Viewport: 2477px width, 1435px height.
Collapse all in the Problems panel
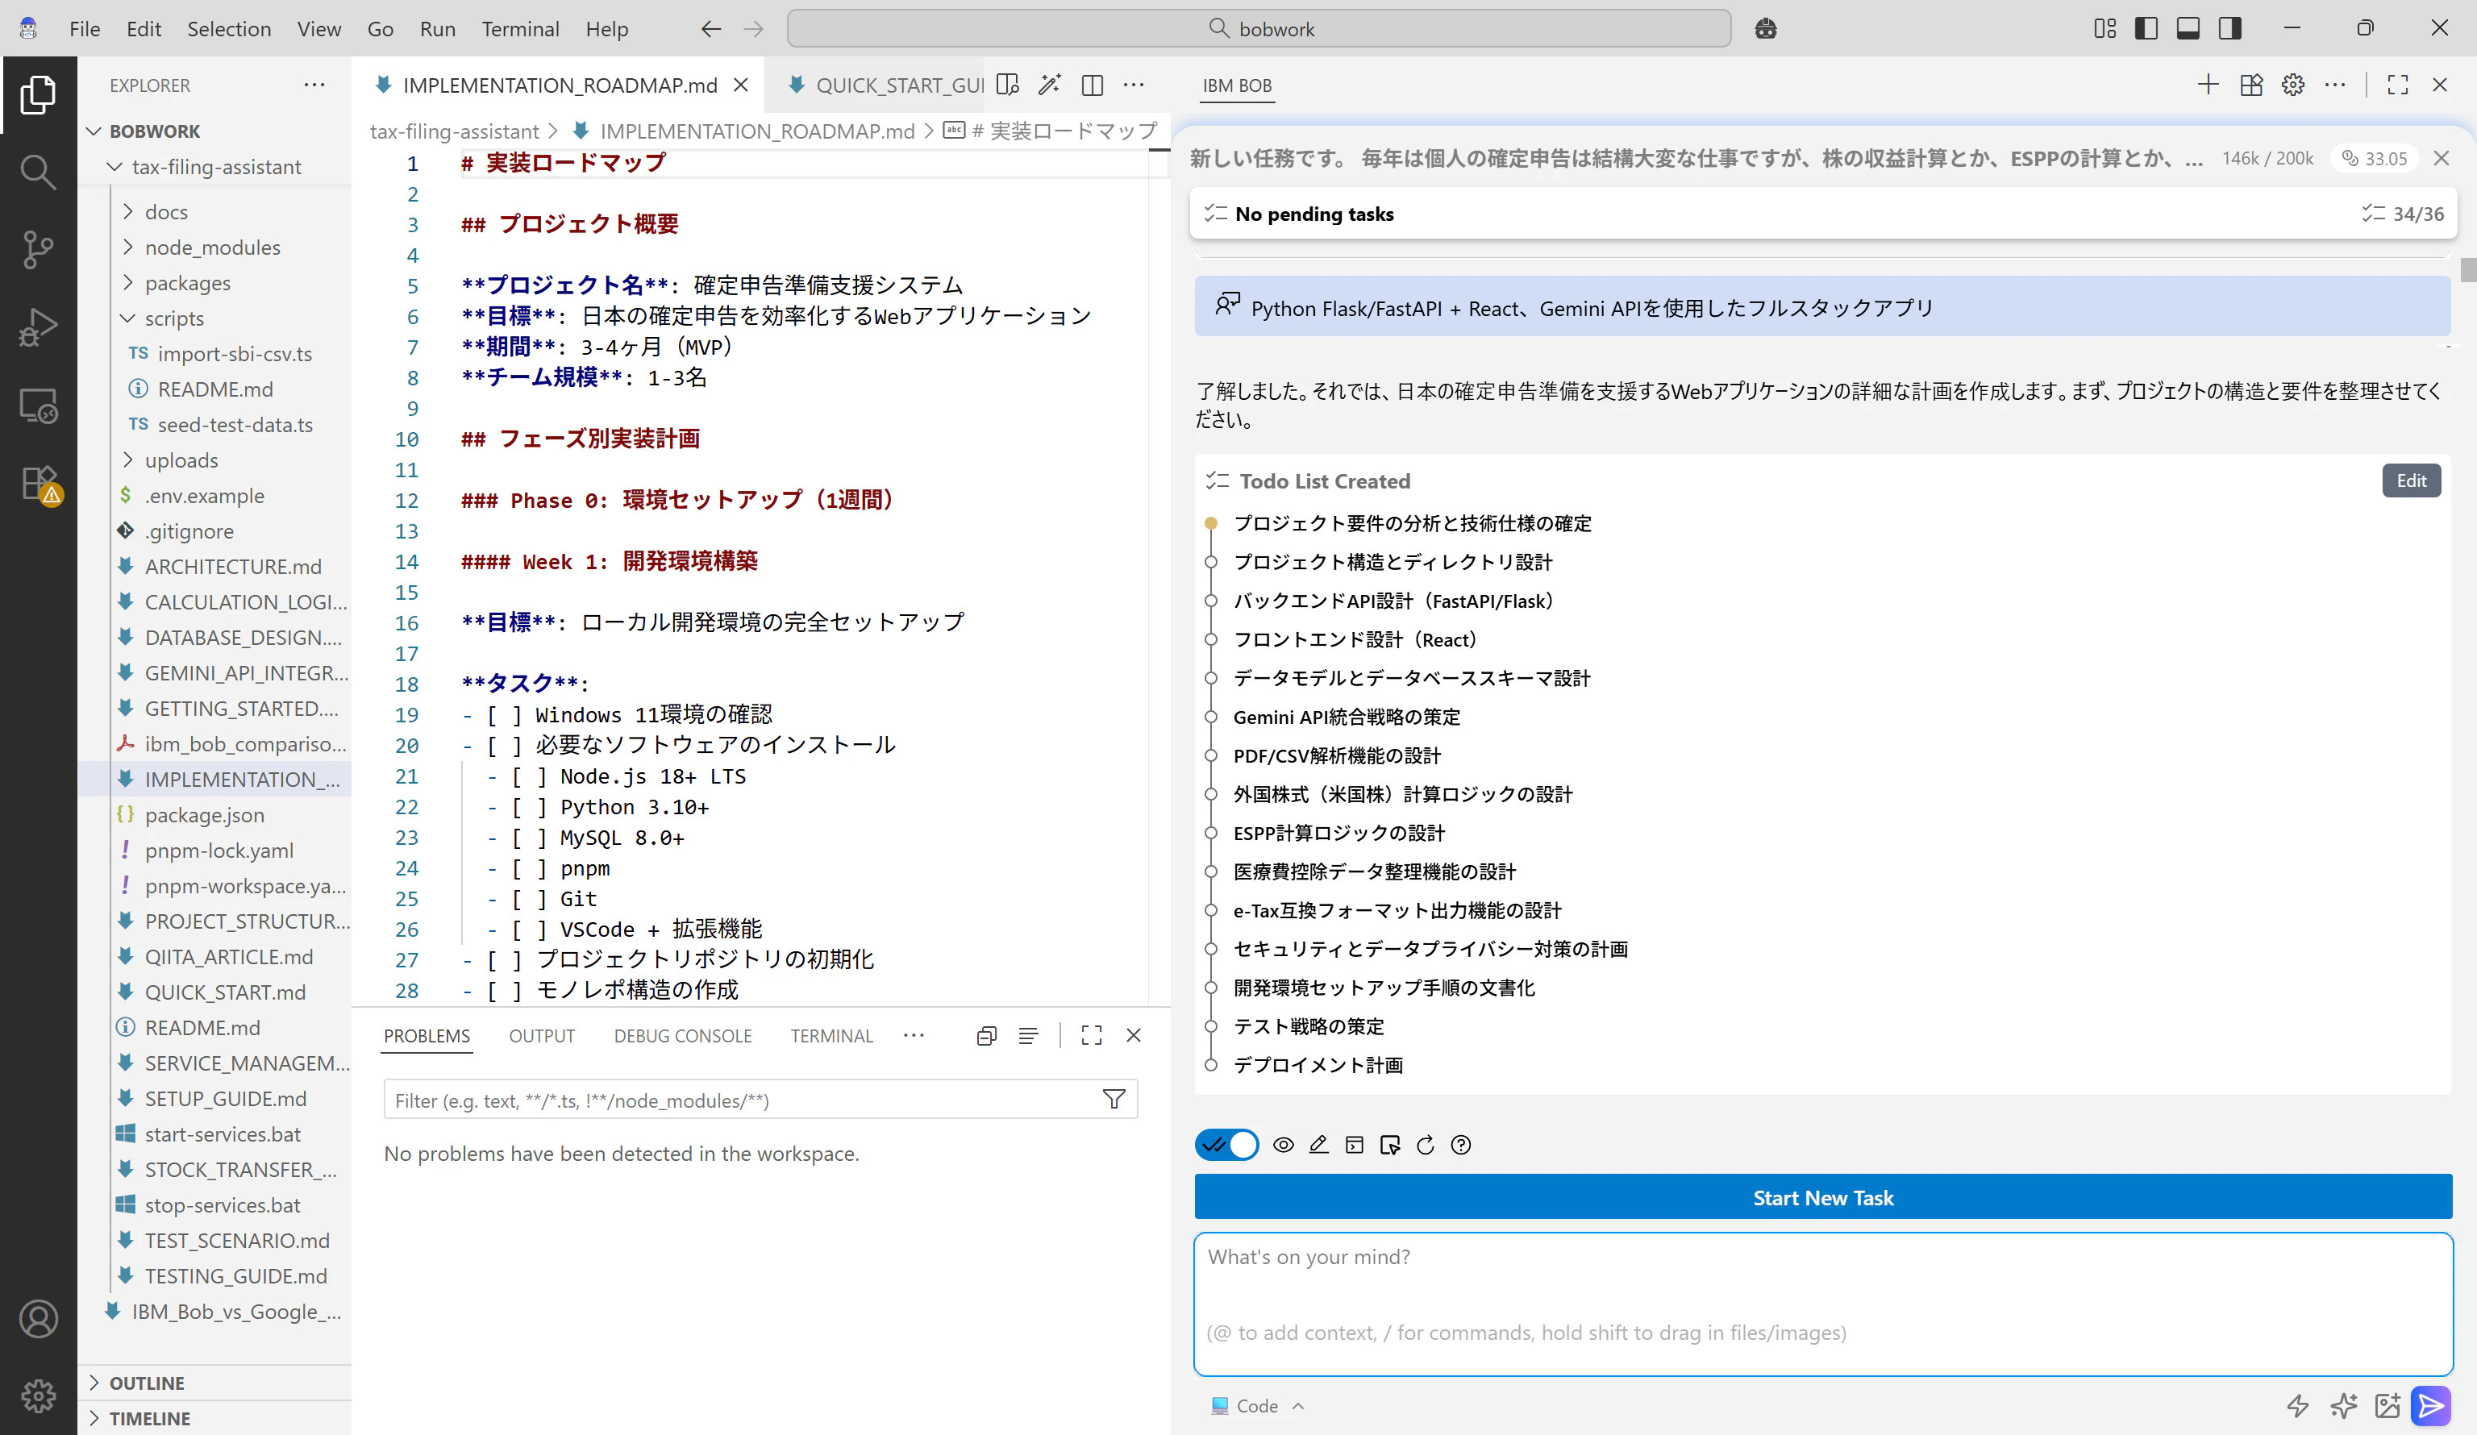(987, 1035)
